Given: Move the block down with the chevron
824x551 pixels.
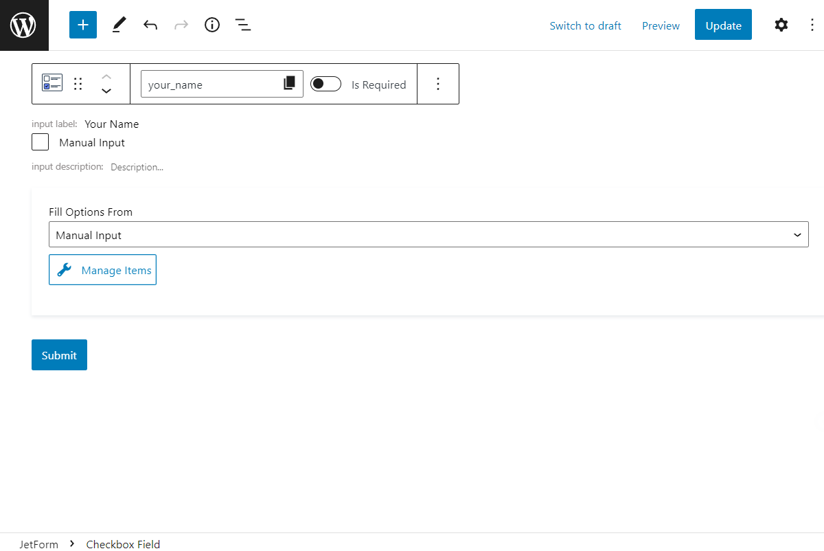Looking at the screenshot, I should (106, 91).
